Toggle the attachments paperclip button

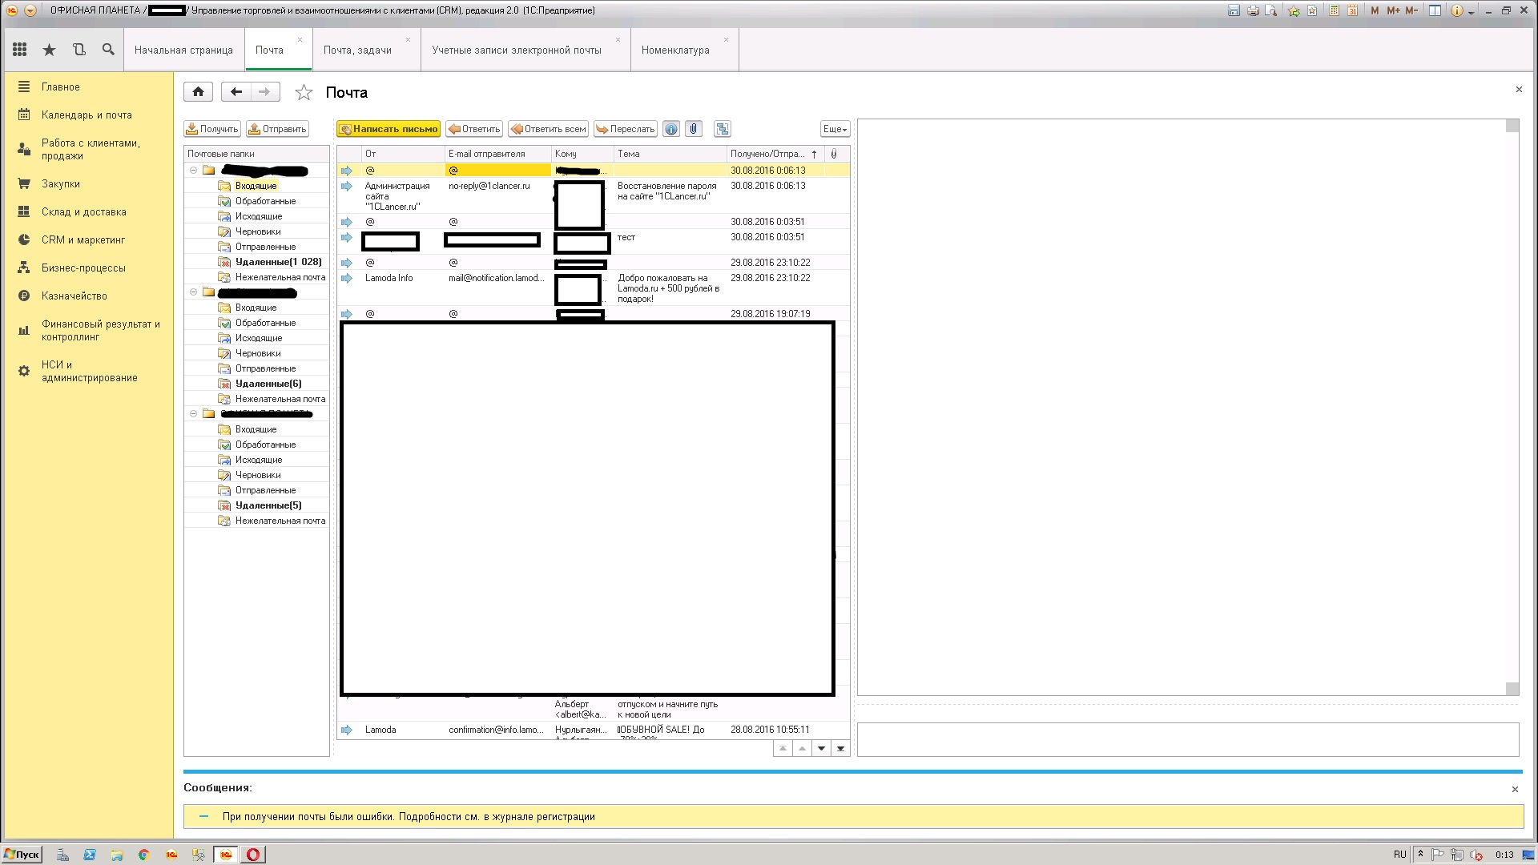[694, 129]
